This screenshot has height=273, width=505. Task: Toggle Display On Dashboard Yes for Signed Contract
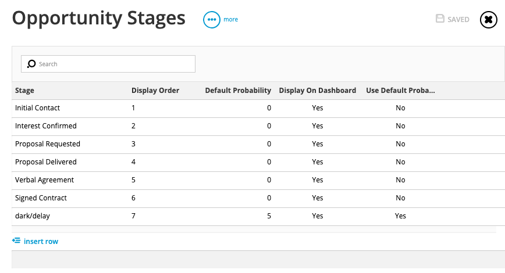point(318,197)
